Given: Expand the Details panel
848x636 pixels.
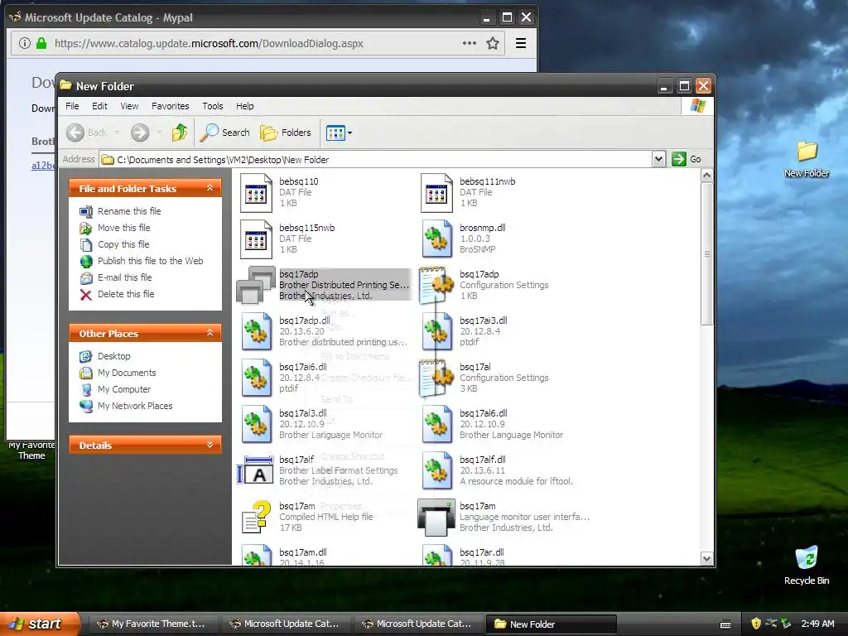Looking at the screenshot, I should [210, 445].
